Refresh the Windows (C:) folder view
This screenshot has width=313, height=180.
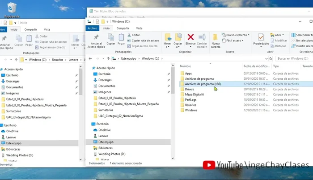pos(271,58)
